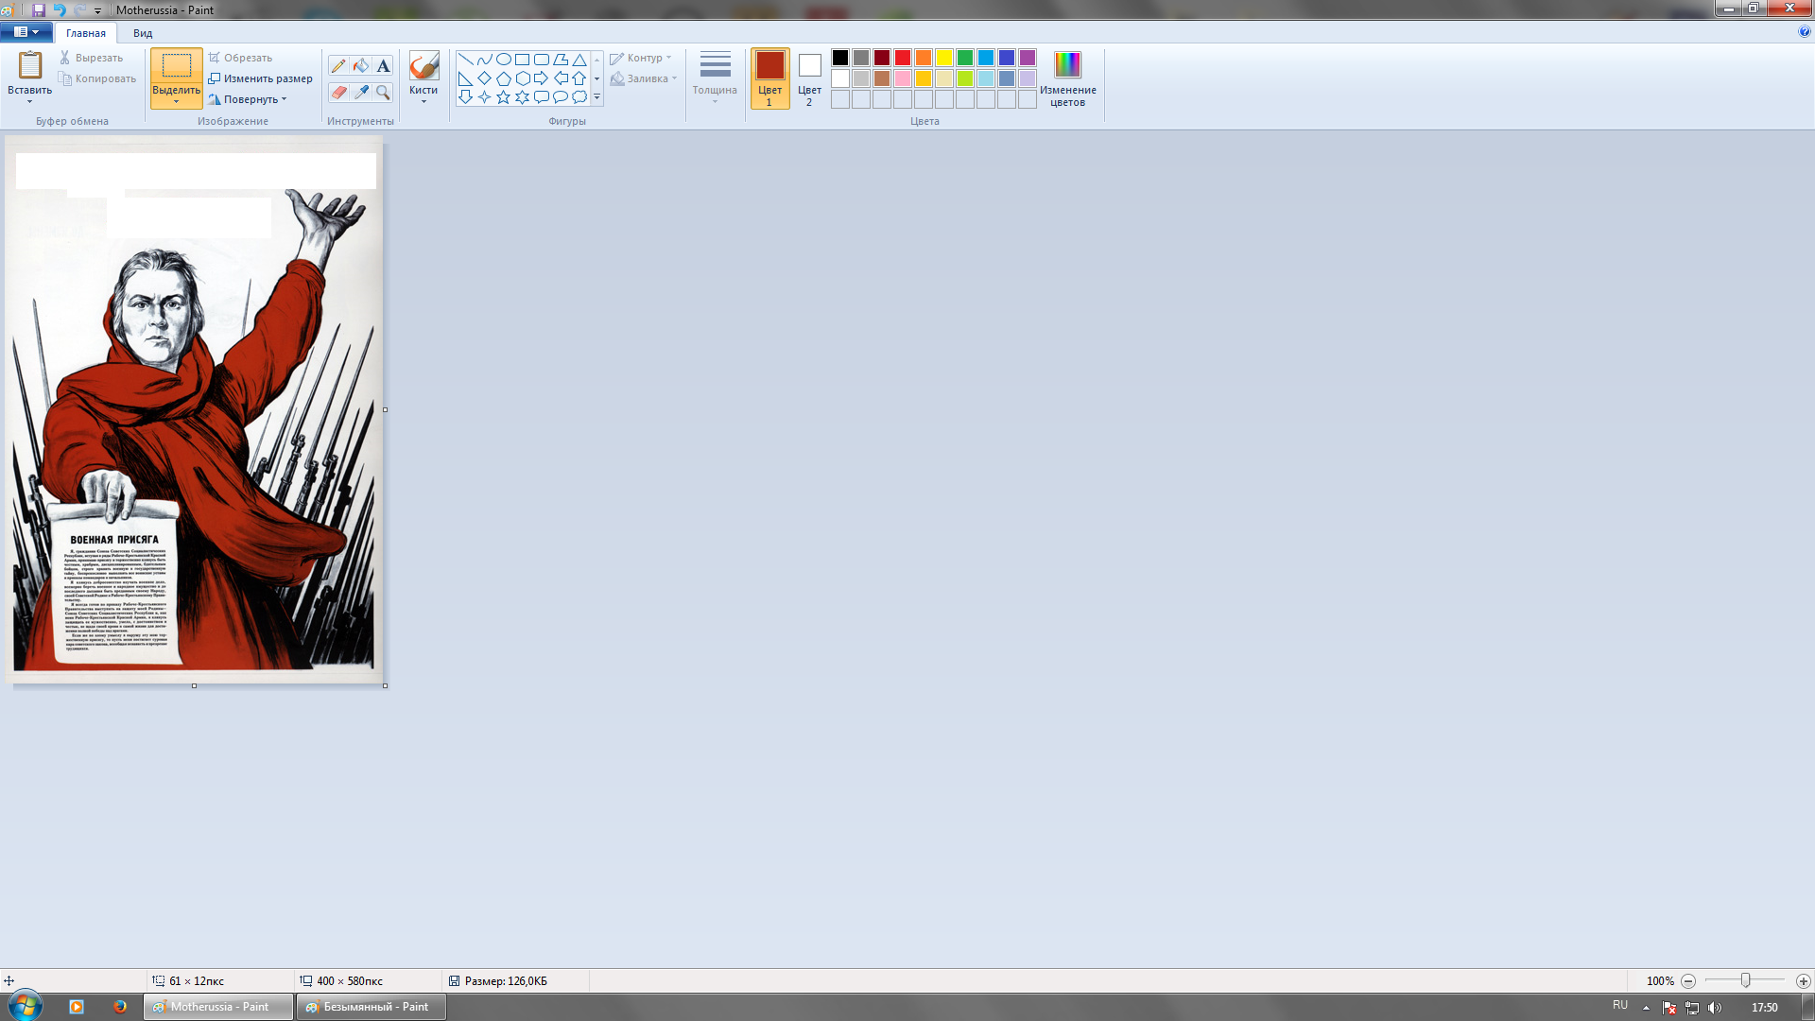Viewport: 1815px width, 1021px height.
Task: Click Crop (Обрезать) button
Action: [240, 58]
